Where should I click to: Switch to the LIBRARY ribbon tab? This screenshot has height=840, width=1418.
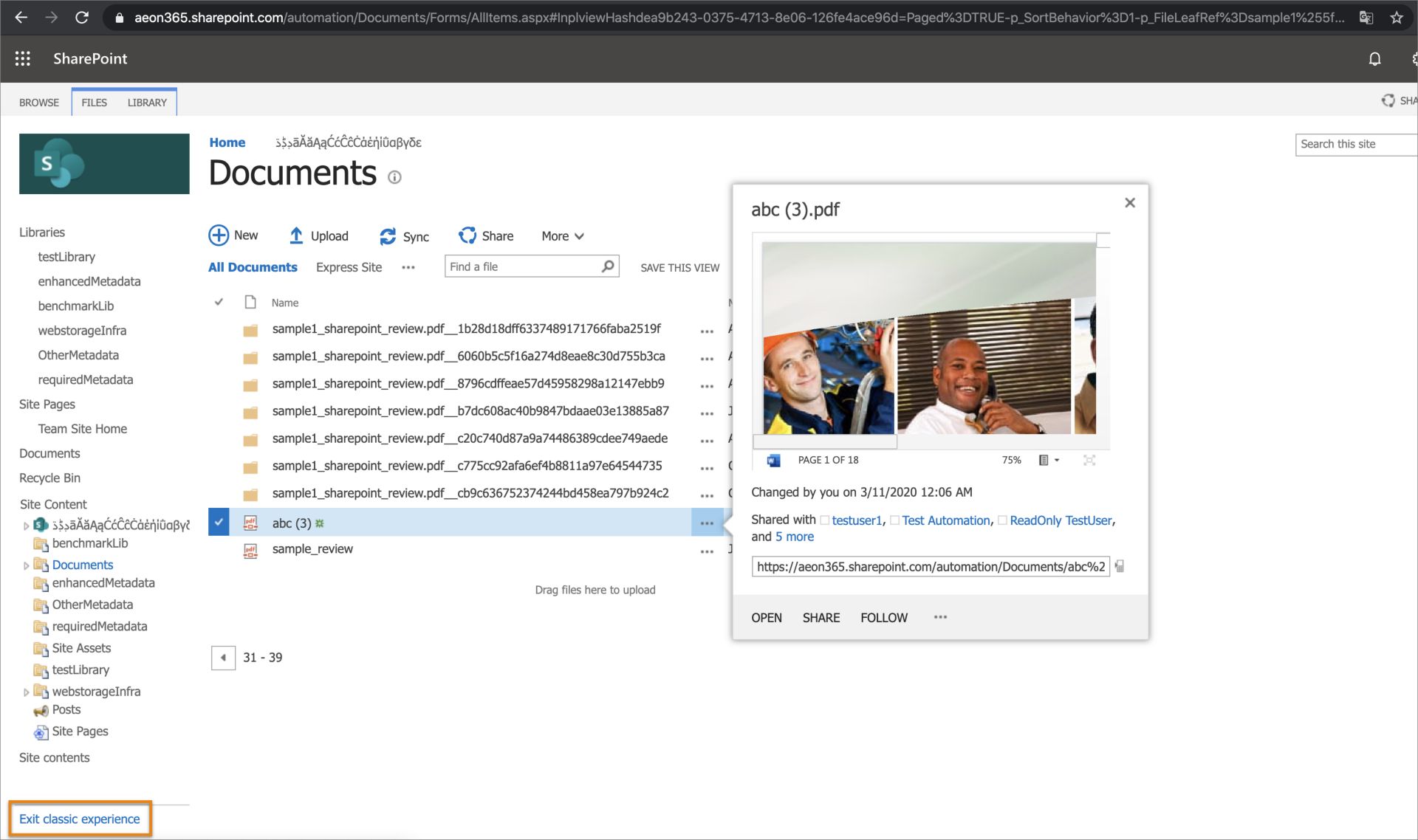pos(146,102)
